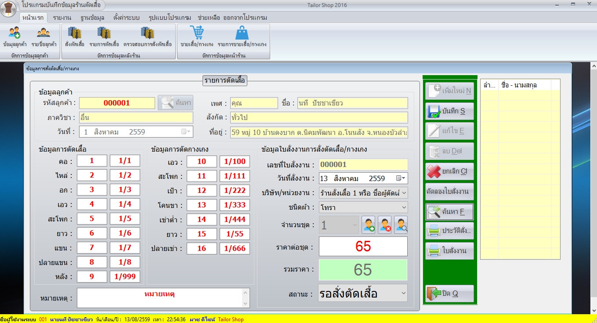Click the สั่งตัดเสื้อ ribbon icon
This screenshot has height=323, width=597.
tap(75, 37)
